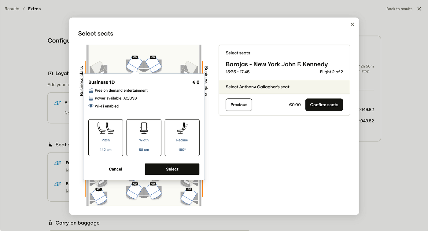Click the € 0 price in the seat popup
This screenshot has height=231, width=428.
196,82
